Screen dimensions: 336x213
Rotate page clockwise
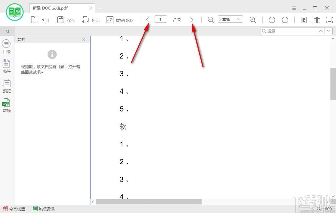coord(285,20)
